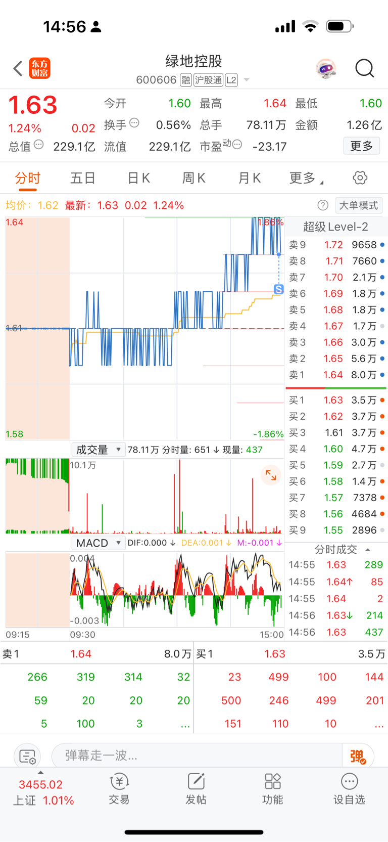Select the 分时 tab
388x842 pixels.
click(x=28, y=178)
